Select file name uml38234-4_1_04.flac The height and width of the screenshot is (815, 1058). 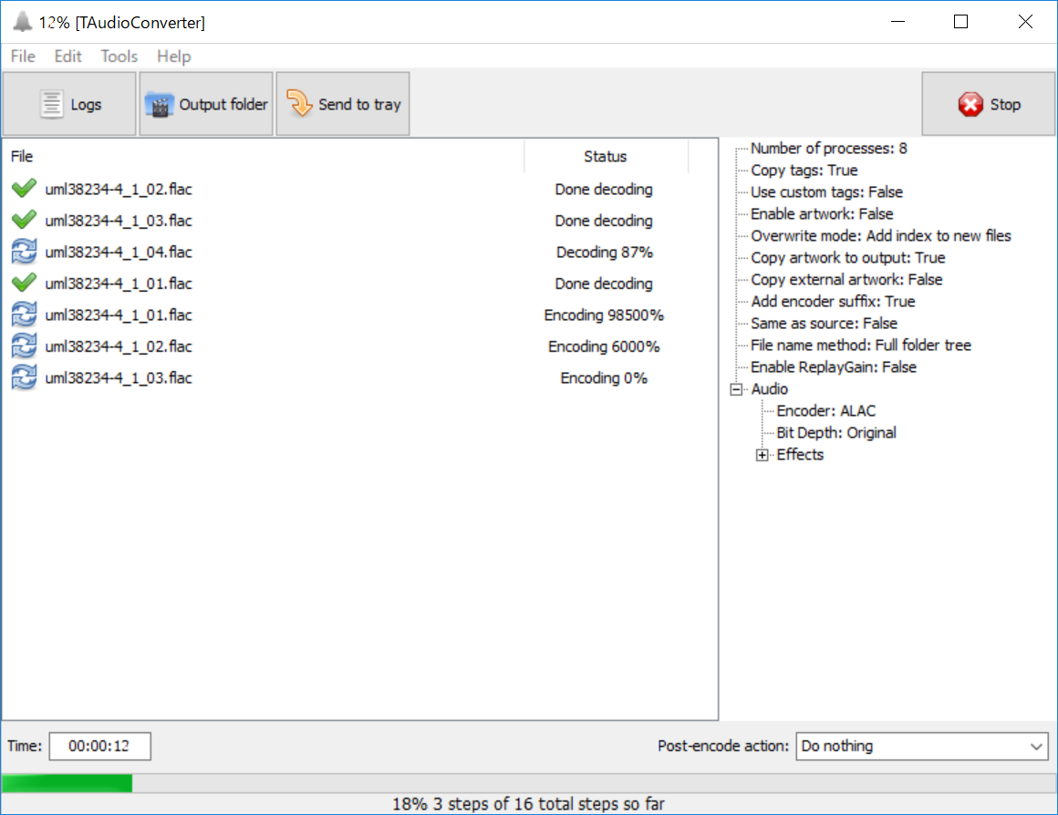[119, 253]
